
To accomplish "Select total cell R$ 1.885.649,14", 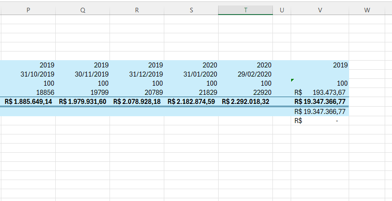I will click(x=28, y=102).
